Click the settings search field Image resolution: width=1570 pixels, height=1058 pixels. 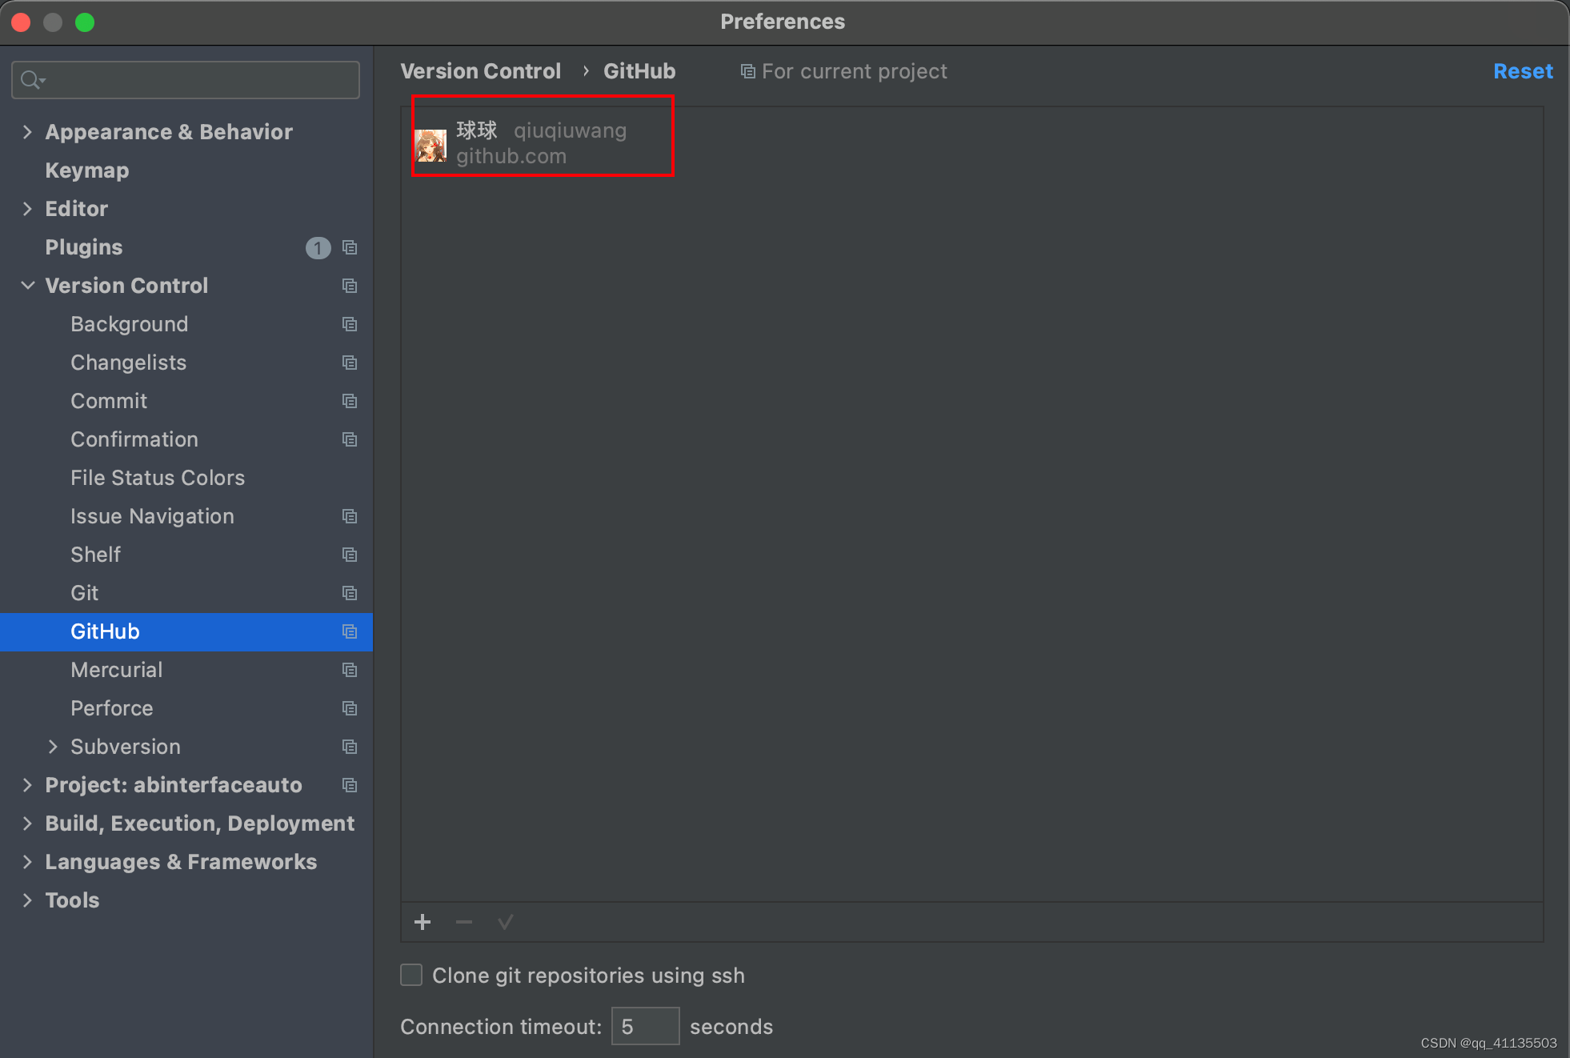[186, 80]
